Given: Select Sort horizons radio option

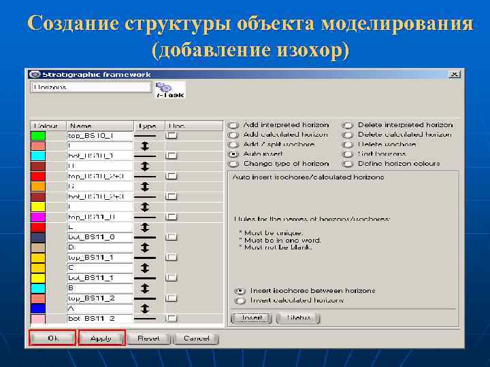Looking at the screenshot, I should [347, 154].
